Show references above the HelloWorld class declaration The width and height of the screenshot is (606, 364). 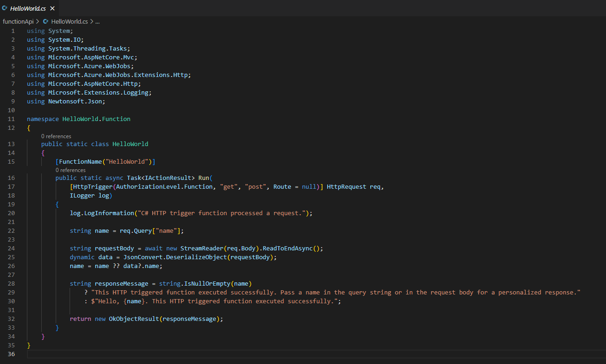pos(56,136)
